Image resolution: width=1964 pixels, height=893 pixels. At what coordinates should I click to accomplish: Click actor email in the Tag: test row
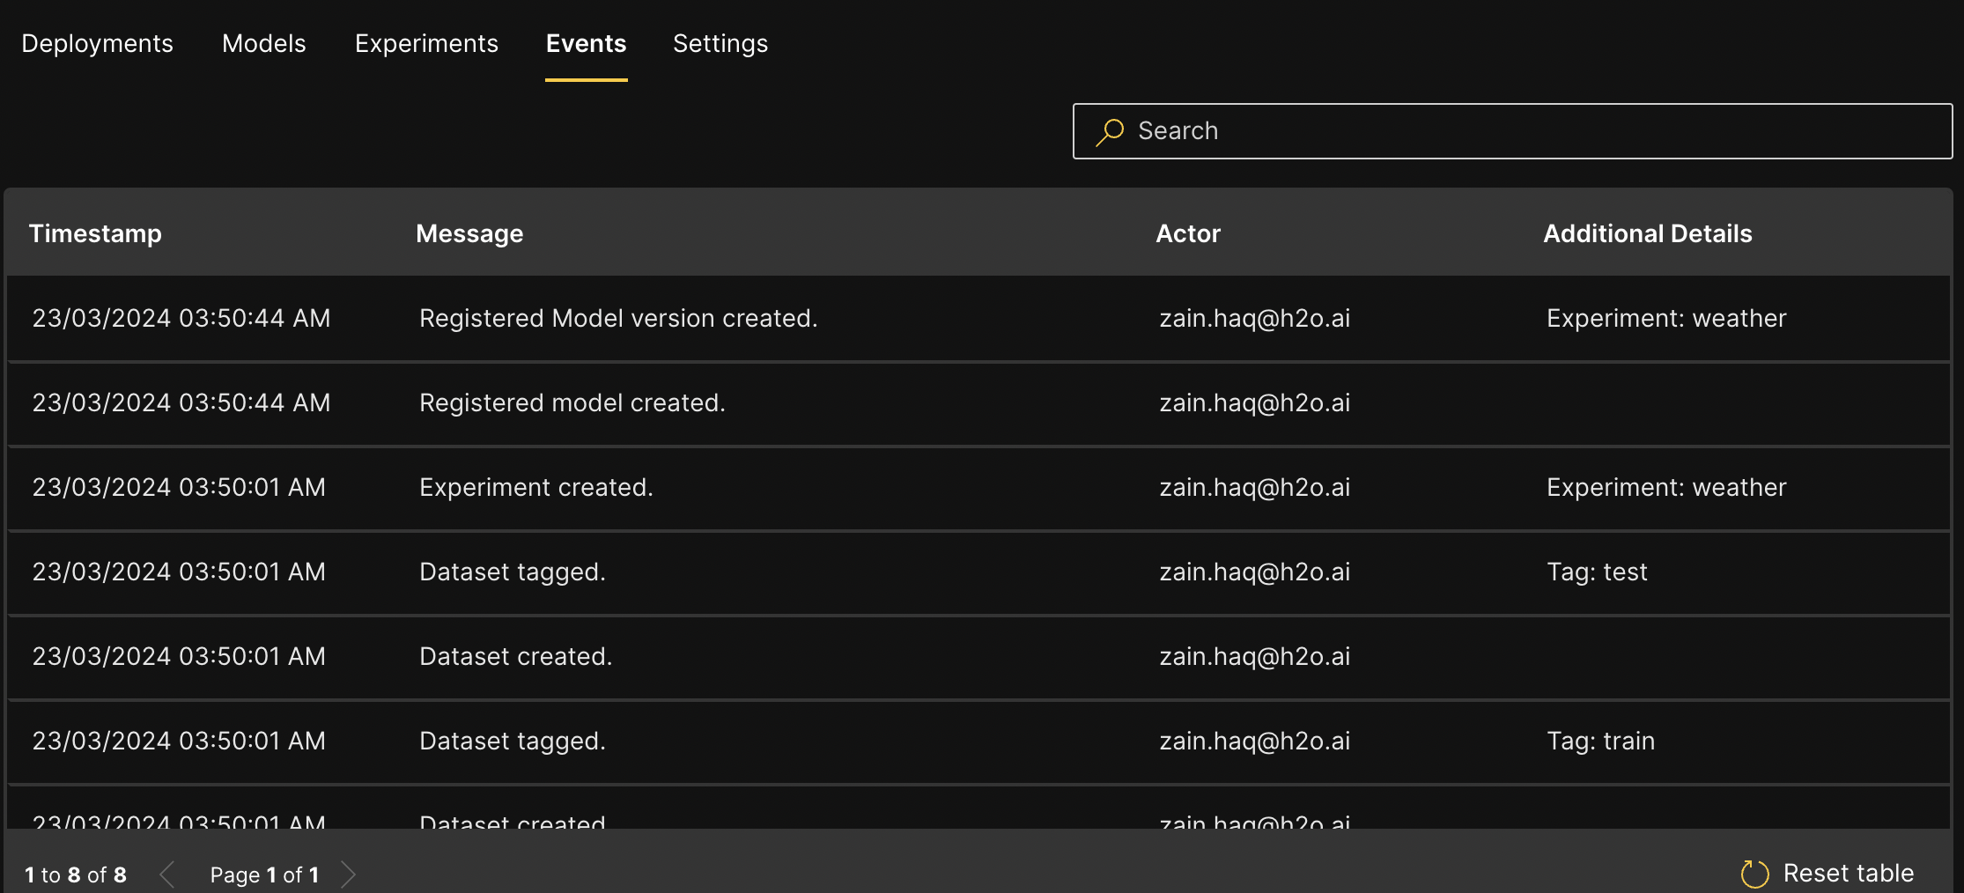(x=1254, y=572)
